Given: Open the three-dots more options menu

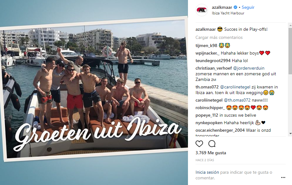Looking at the screenshot, I should (x=283, y=177).
